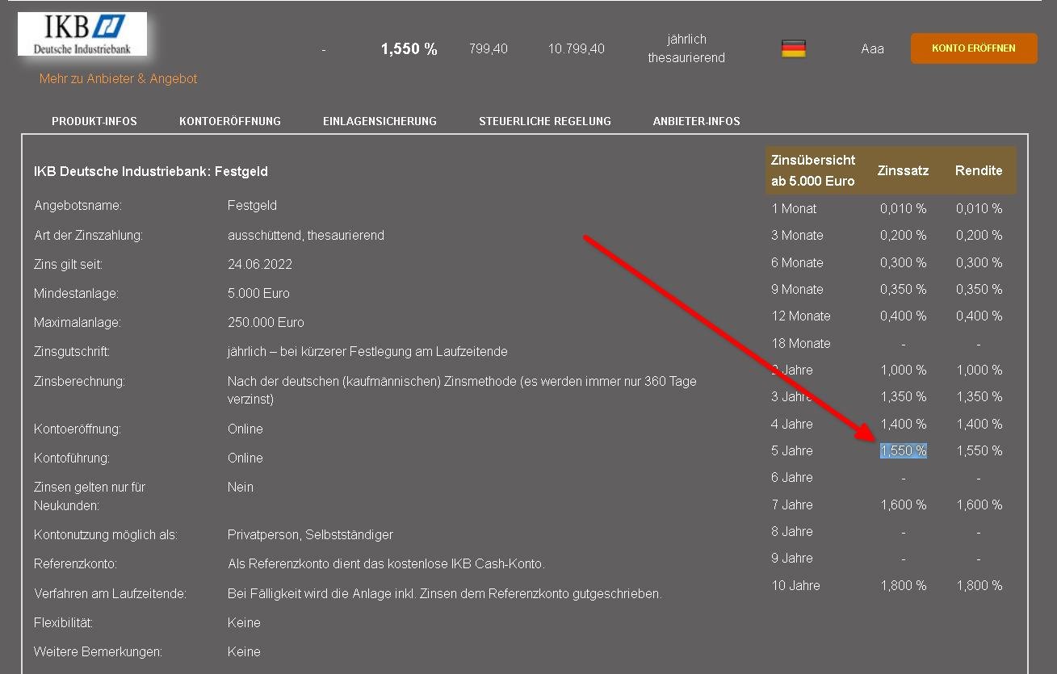Click the 'Art der Zinszahlung:' label

point(88,236)
